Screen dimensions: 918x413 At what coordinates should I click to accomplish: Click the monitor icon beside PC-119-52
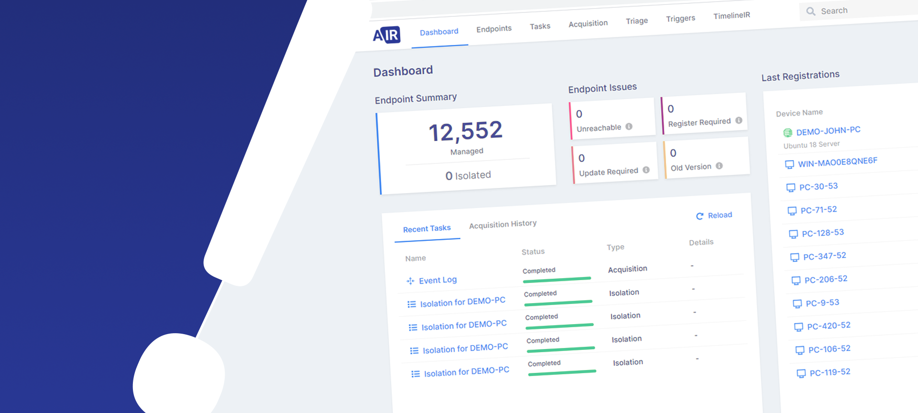[x=801, y=373]
